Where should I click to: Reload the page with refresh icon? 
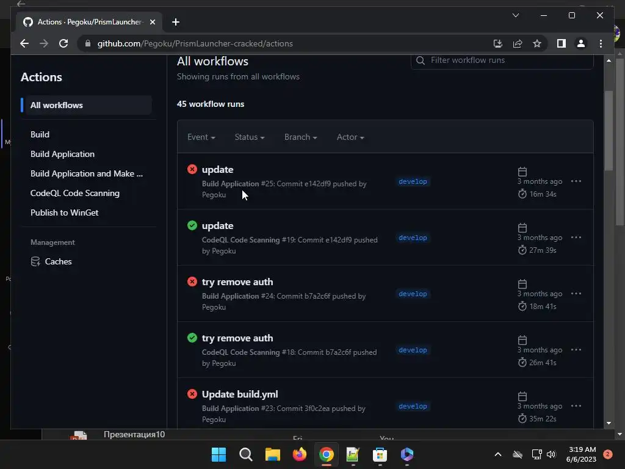[x=63, y=43]
